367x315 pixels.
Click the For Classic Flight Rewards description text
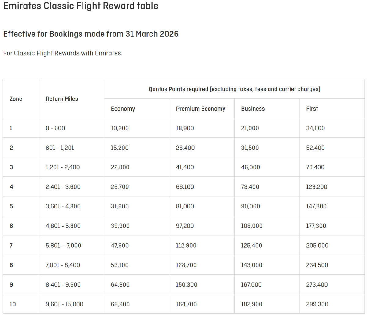point(63,53)
